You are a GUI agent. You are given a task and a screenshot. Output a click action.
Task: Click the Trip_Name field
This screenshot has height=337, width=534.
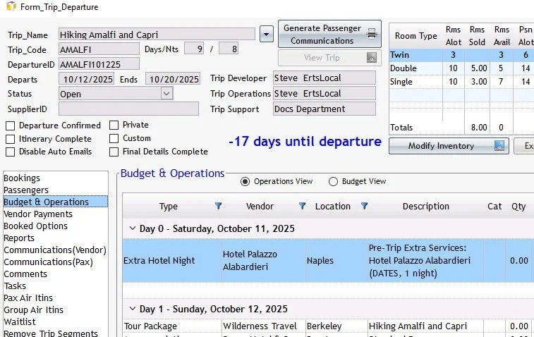157,35
